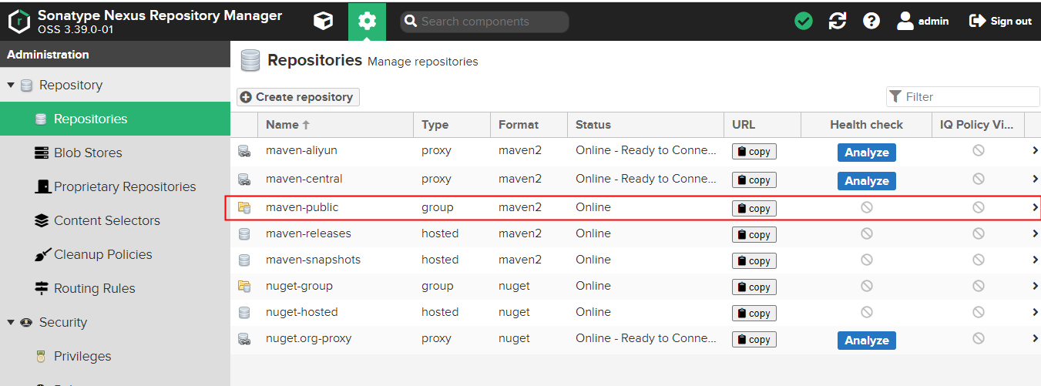
Task: Click the refresh arrows icon
Action: [x=838, y=22]
